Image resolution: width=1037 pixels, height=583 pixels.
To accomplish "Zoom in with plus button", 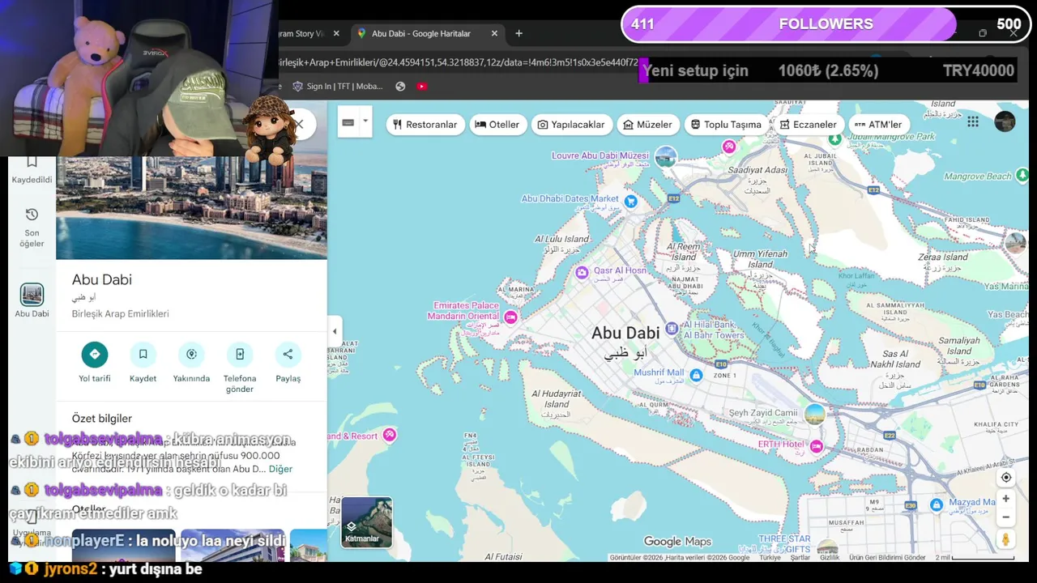I will tap(1006, 499).
